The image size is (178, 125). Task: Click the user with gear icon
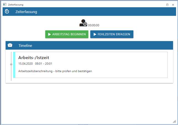(x=83, y=23)
